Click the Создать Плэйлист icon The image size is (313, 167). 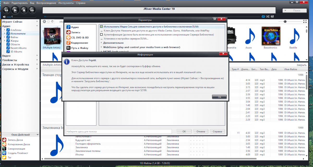click(4, 153)
